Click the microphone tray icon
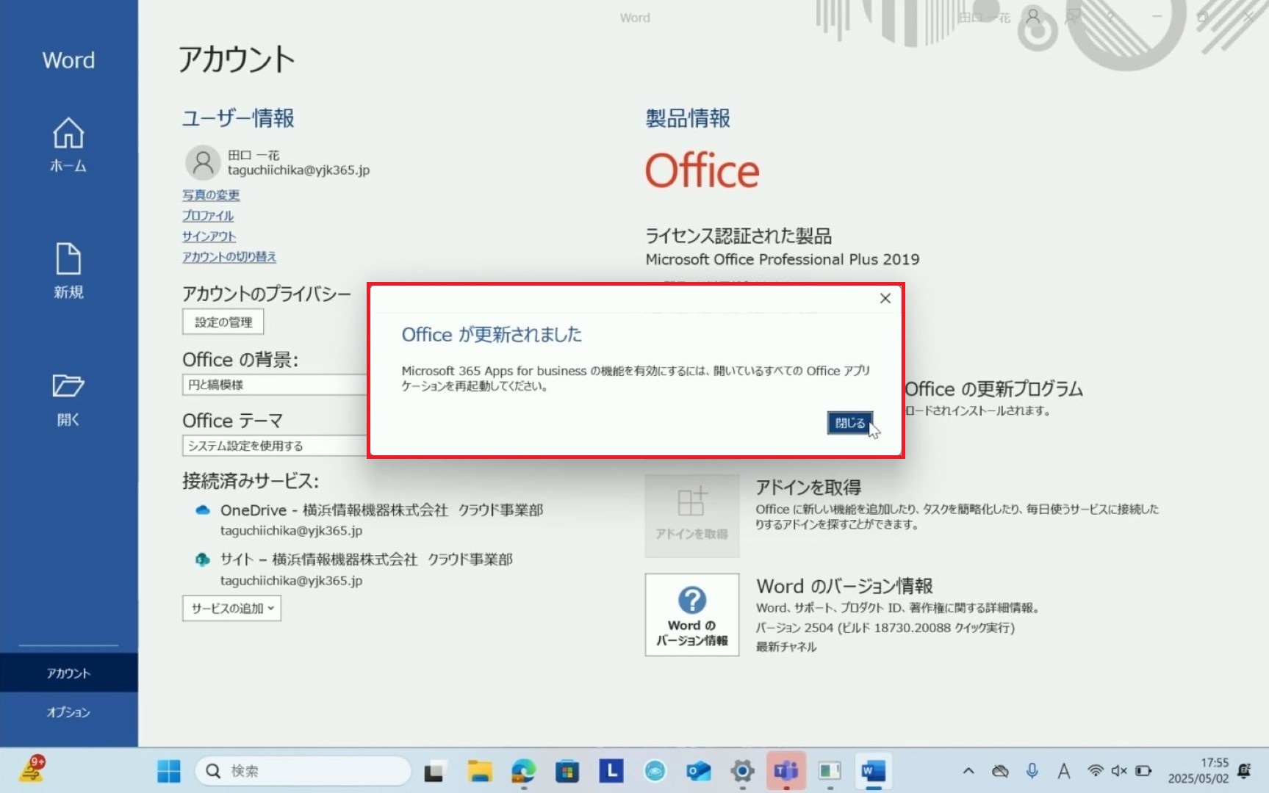The image size is (1269, 793). tap(1032, 771)
